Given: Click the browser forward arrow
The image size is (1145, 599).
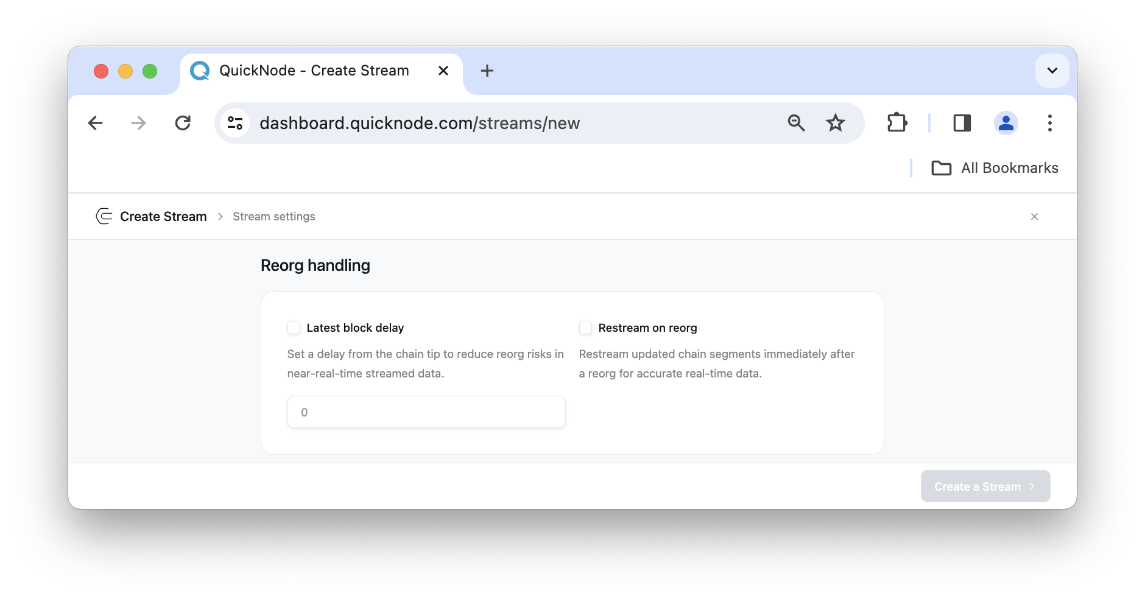Looking at the screenshot, I should point(139,123).
